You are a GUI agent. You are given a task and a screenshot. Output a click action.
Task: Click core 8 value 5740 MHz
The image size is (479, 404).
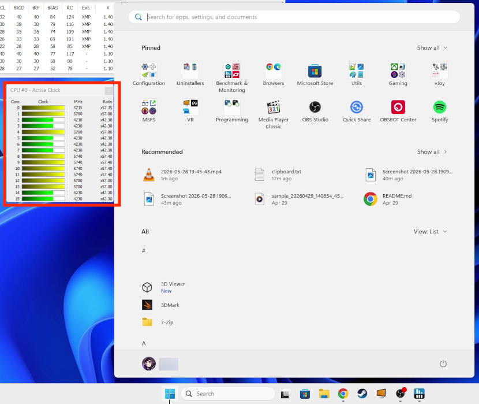tap(78, 156)
